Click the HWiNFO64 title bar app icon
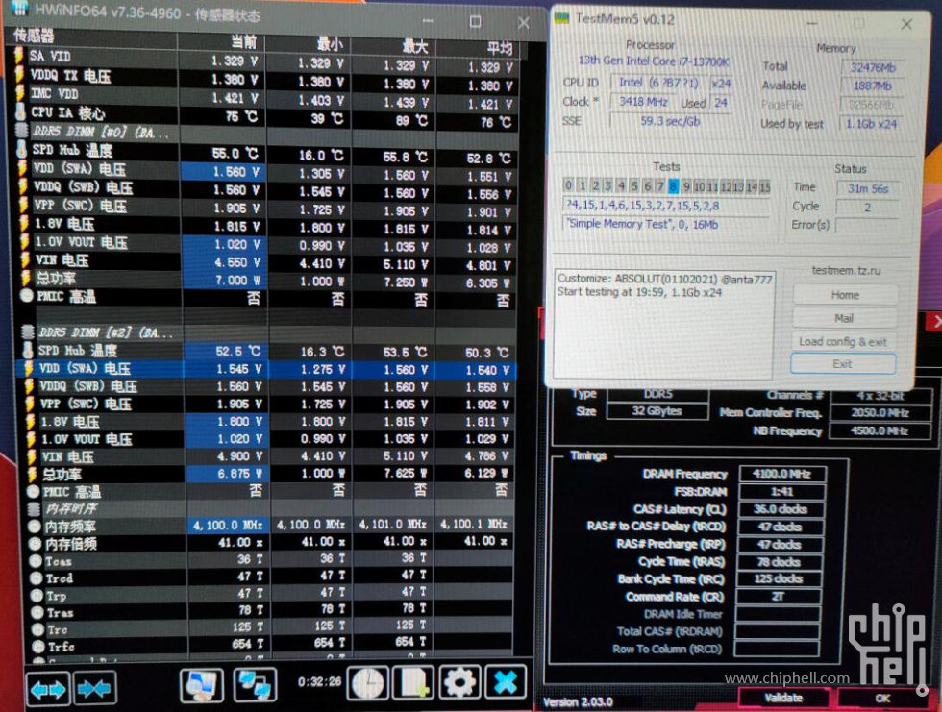The height and width of the screenshot is (712, 942). pyautogui.click(x=20, y=9)
